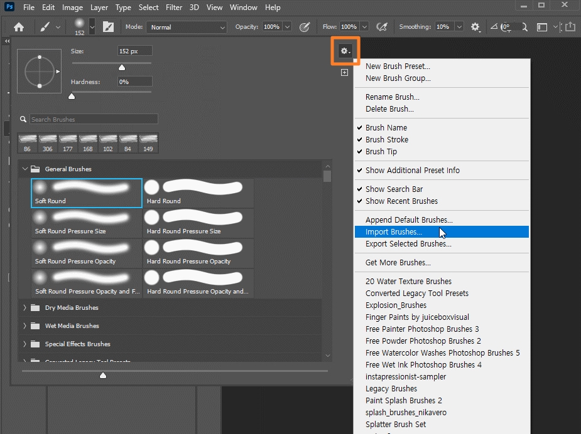Select the Soft Round brush
Image resolution: width=581 pixels, height=434 pixels.
(x=87, y=193)
